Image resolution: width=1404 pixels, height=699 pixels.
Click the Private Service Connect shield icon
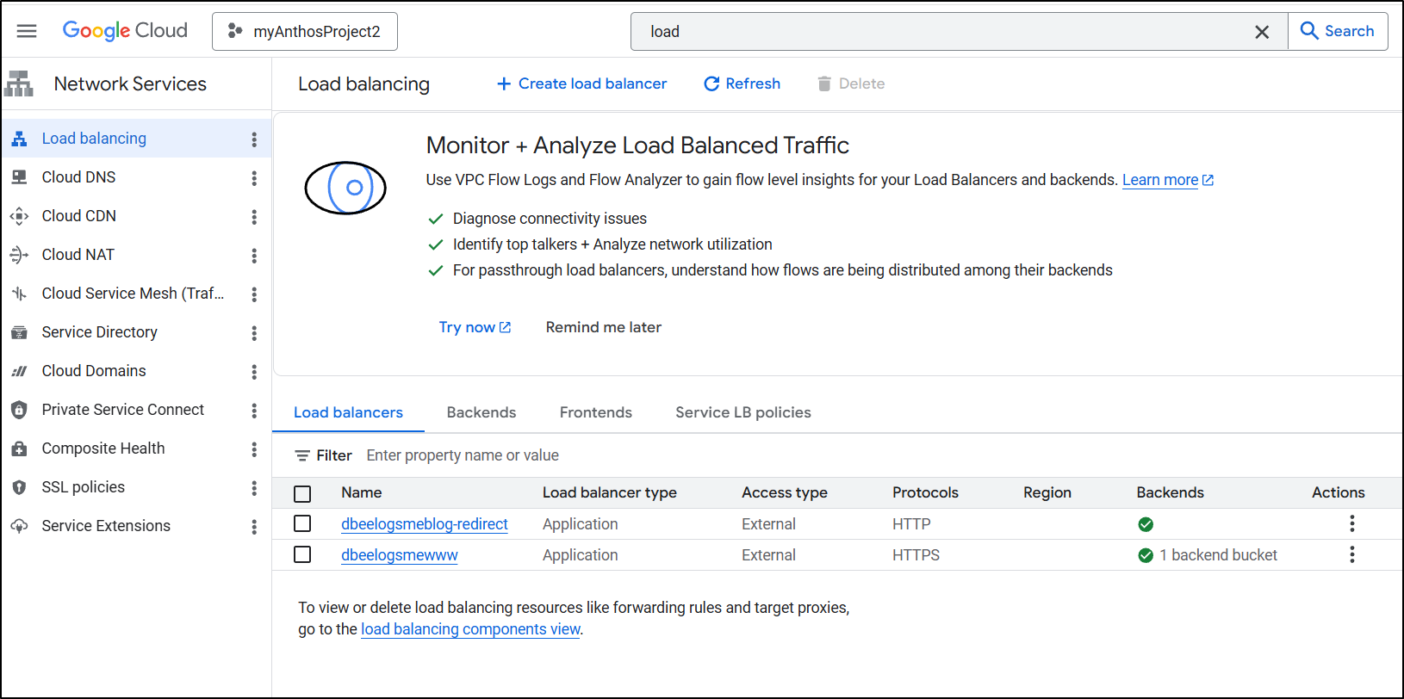coord(19,410)
